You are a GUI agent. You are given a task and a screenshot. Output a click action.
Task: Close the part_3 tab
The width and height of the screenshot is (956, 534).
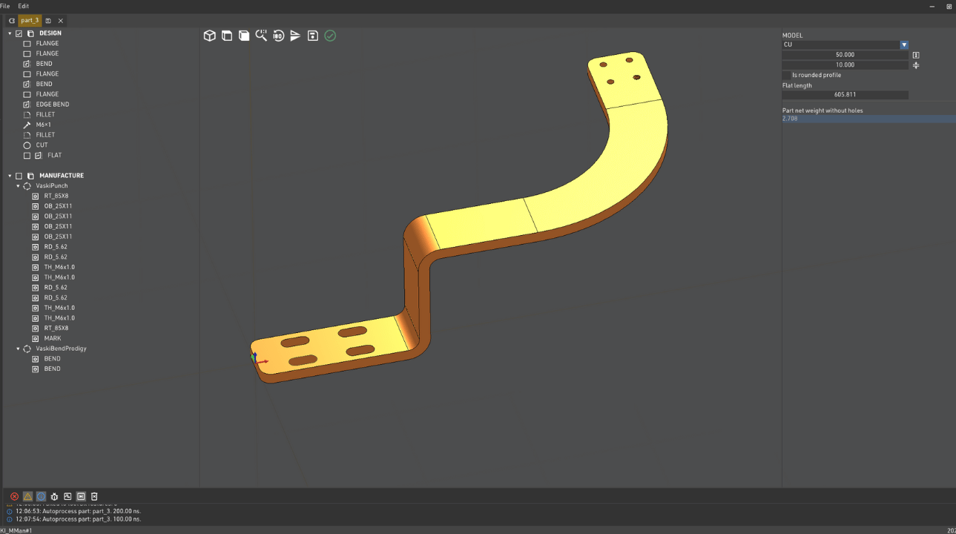point(61,21)
